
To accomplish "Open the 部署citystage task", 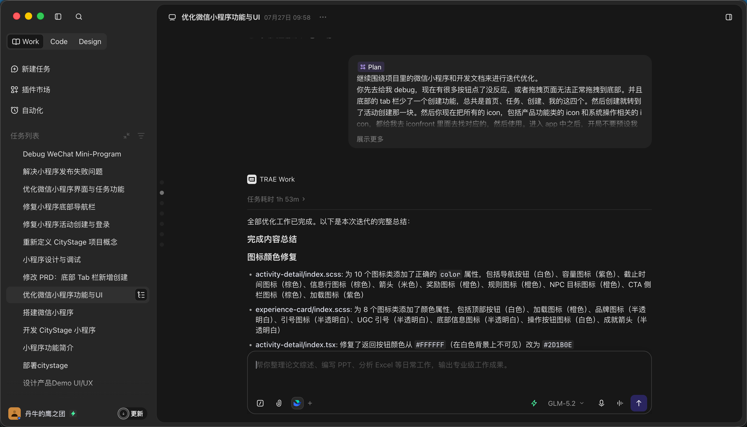I will (78, 365).
